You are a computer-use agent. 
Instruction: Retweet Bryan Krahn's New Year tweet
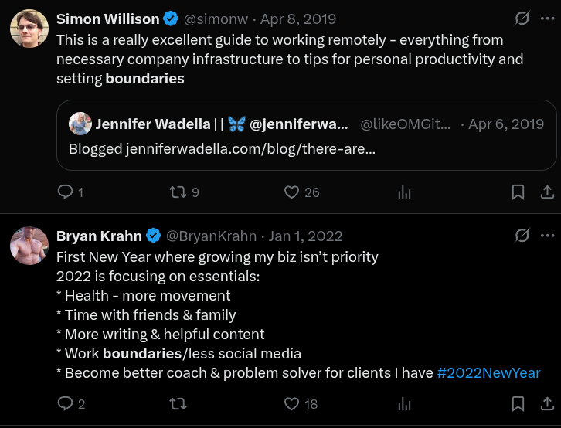coord(178,404)
